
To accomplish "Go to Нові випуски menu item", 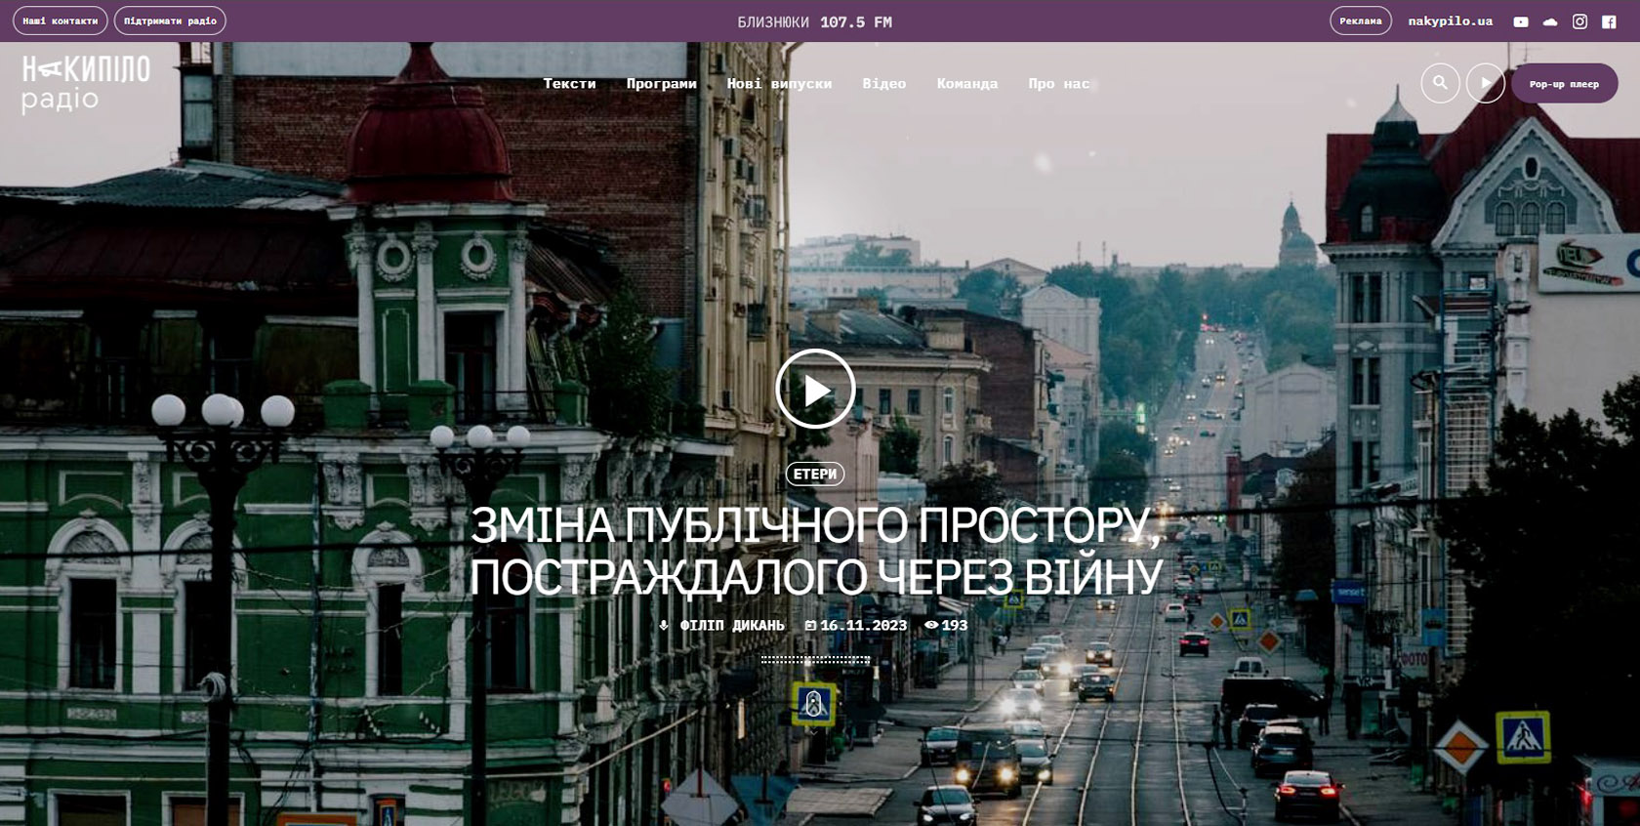I will [x=779, y=84].
